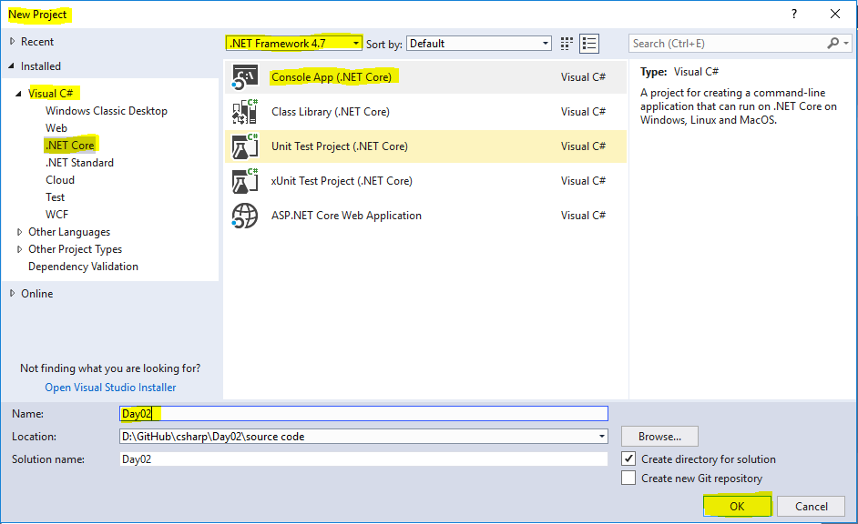The image size is (858, 524).
Task: Expand the Online section
Action: coord(12,294)
